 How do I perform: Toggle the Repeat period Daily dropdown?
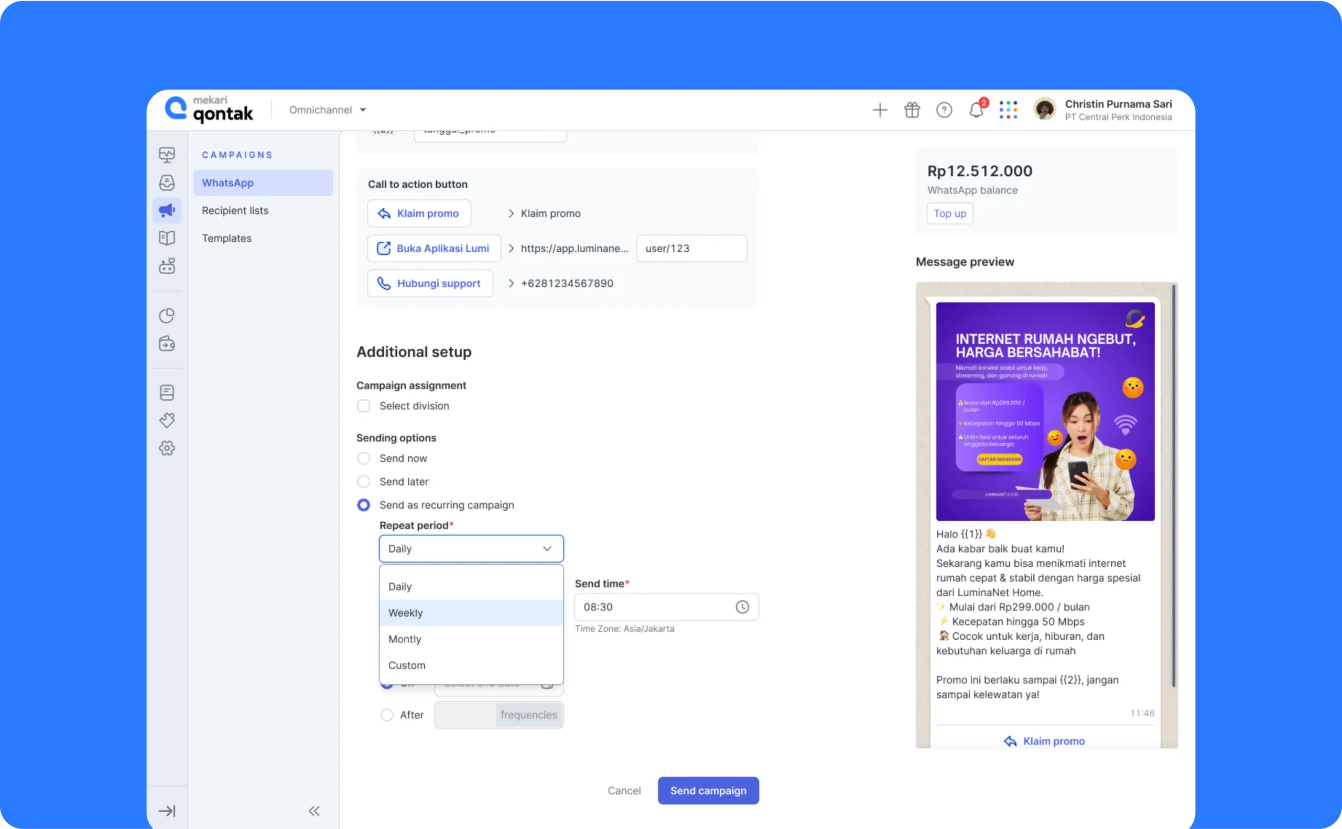[x=471, y=549]
